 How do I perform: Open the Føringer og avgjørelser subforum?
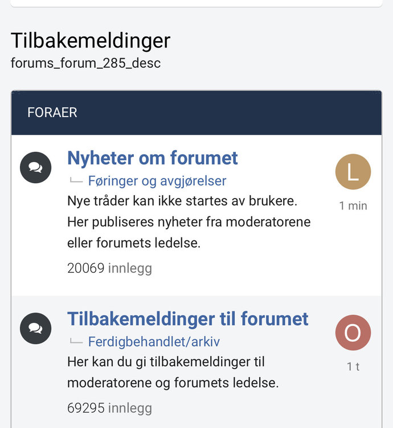point(157,181)
